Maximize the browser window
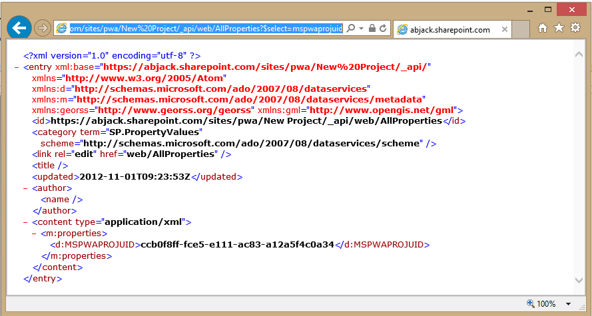Image resolution: width=592 pixels, height=316 pixels. (x=548, y=10)
